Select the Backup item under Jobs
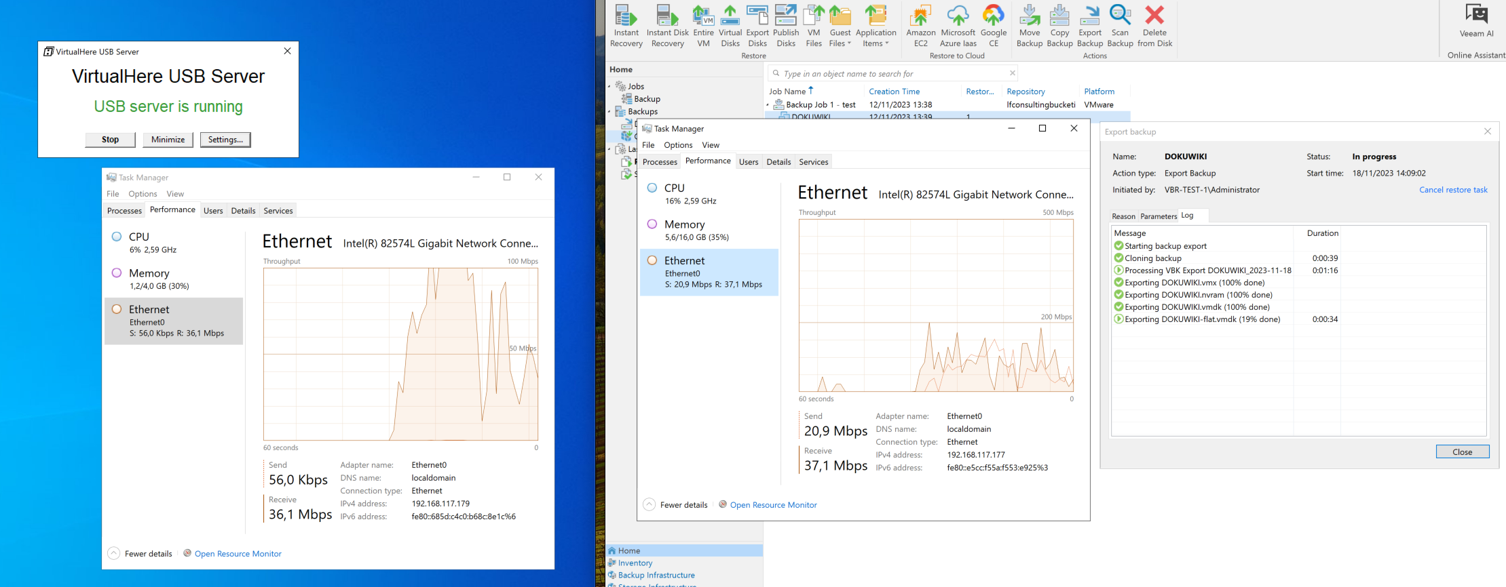The image size is (1506, 587). (x=641, y=99)
